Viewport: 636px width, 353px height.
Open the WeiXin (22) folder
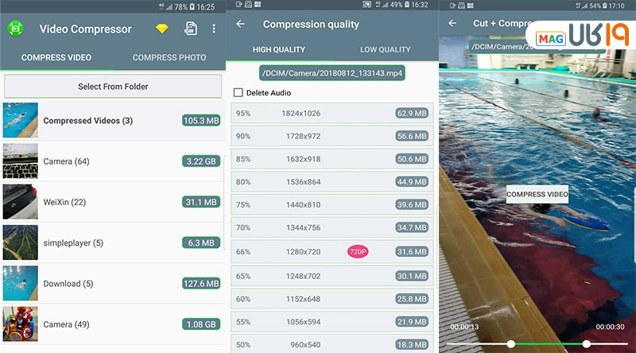[112, 202]
